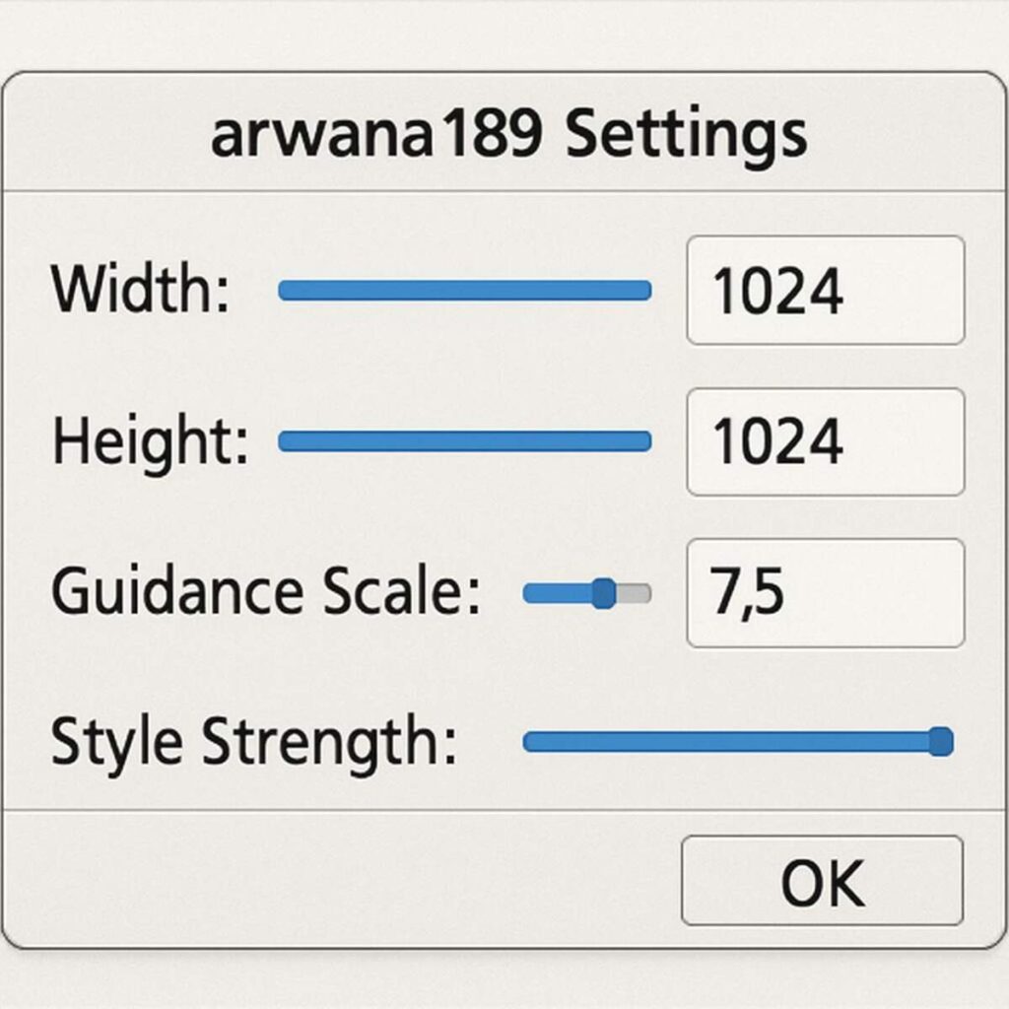Focus the Width value field showing 1024
The width and height of the screenshot is (1009, 1009).
(x=826, y=291)
